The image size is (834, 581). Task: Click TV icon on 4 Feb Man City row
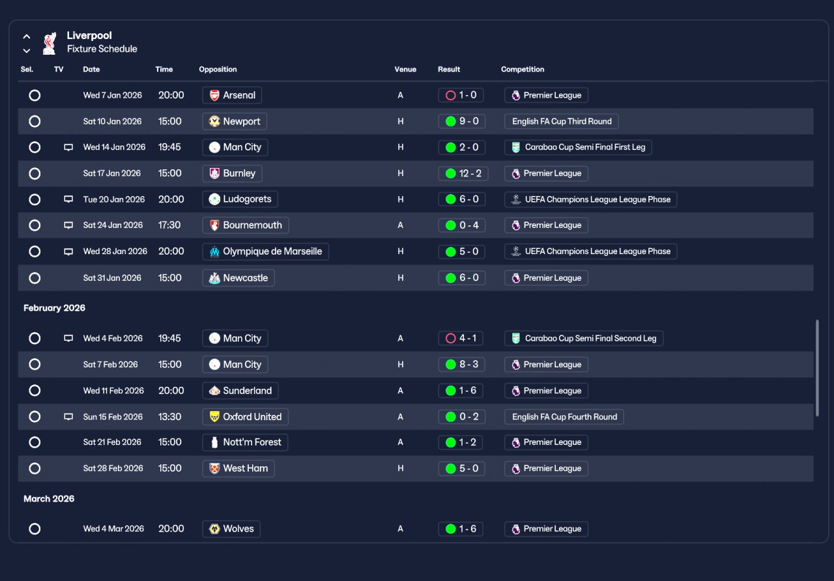tap(68, 339)
